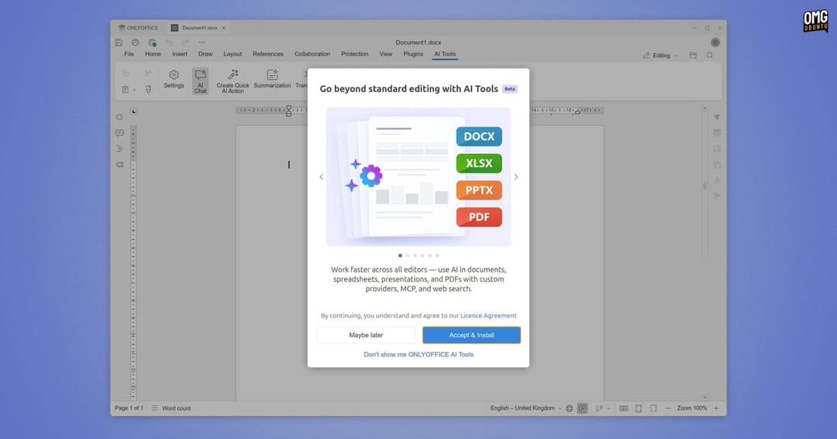Viewport: 837px width, 439px height.
Task: Open the Paste options dropdown arrow
Action: [x=135, y=90]
